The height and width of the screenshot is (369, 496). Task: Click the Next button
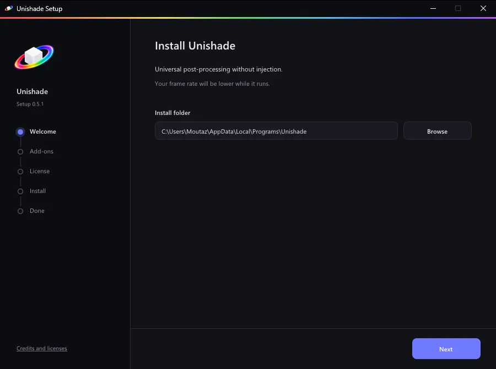pyautogui.click(x=446, y=349)
